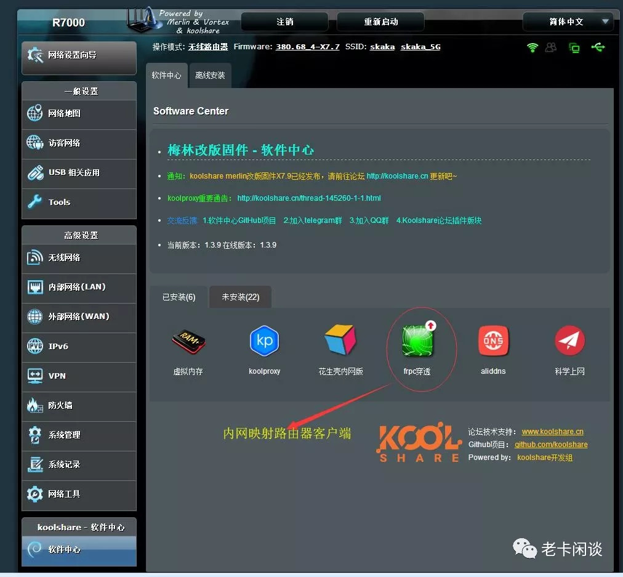Open the 3.加入QQ群 link
This screenshot has height=577, width=623.
point(369,220)
